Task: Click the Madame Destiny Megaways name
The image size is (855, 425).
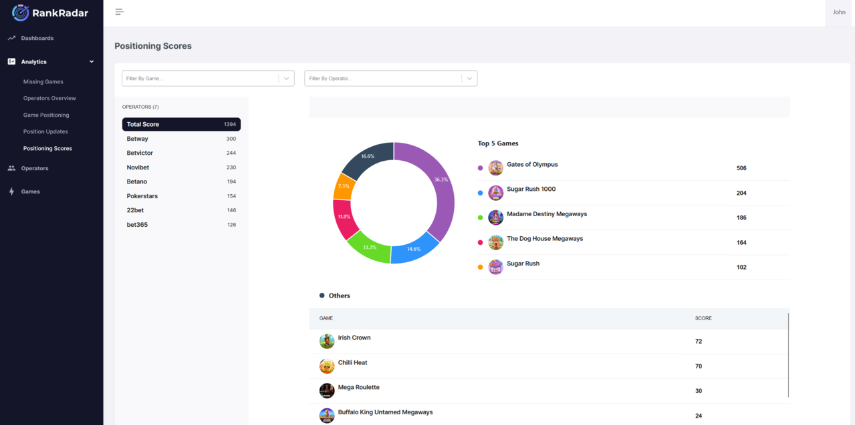Action: point(547,214)
